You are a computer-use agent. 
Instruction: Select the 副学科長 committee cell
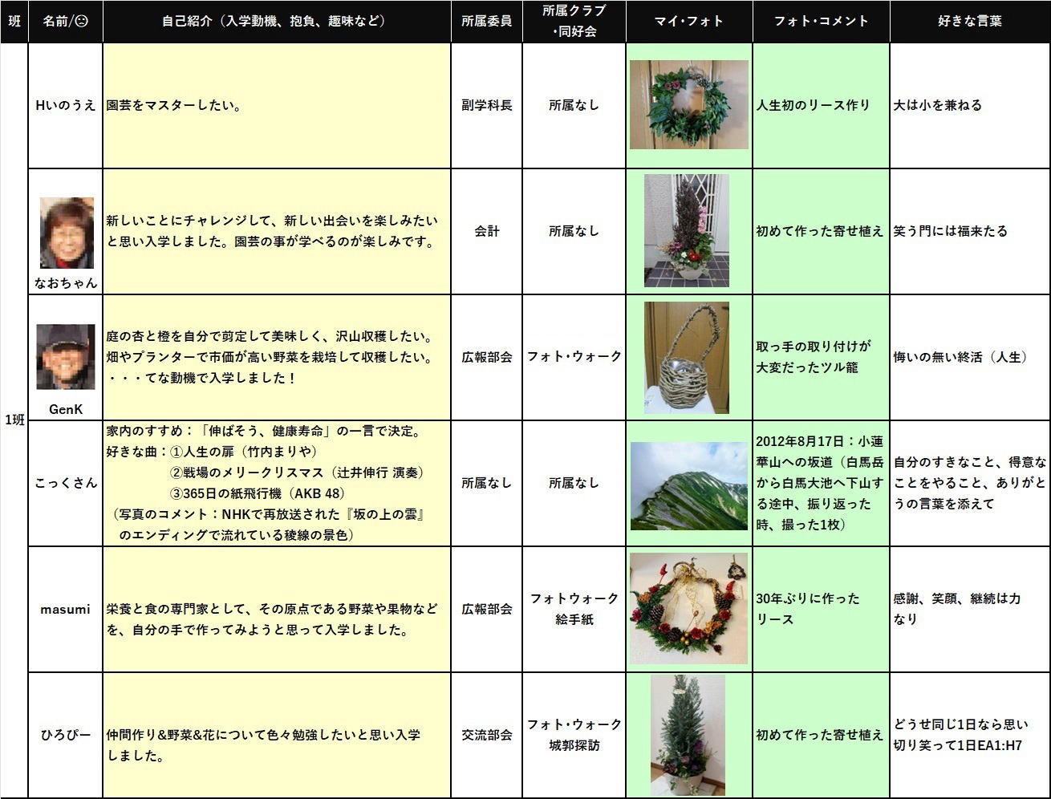[486, 105]
